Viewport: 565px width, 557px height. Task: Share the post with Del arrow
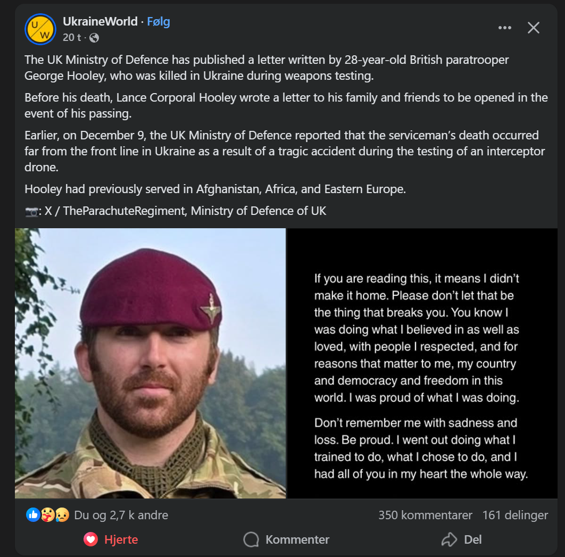pos(461,539)
